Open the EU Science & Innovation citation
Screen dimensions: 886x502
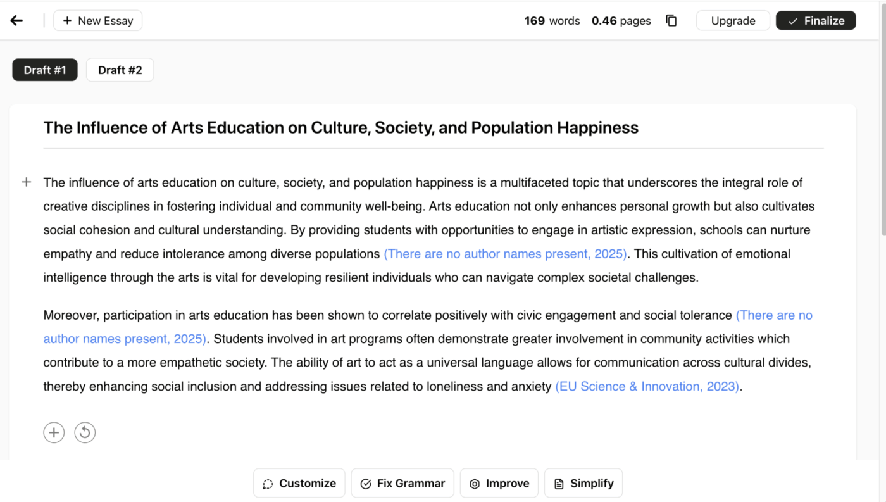point(647,386)
